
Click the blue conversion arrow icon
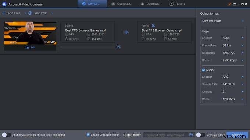pos(126,32)
